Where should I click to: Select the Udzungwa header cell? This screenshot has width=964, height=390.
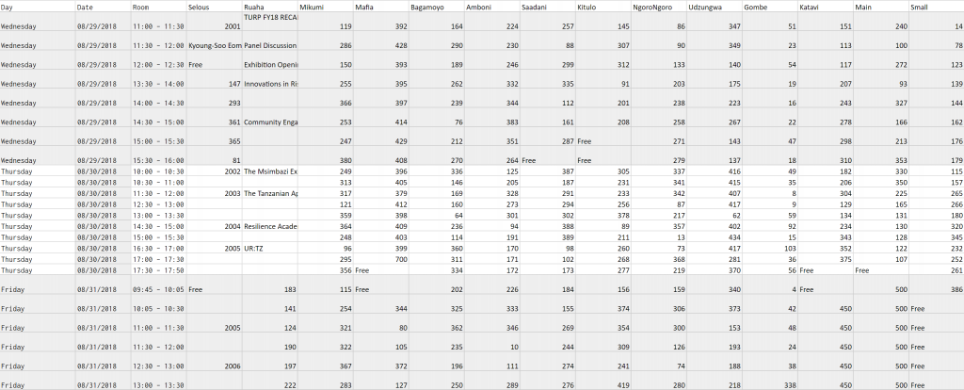715,7
